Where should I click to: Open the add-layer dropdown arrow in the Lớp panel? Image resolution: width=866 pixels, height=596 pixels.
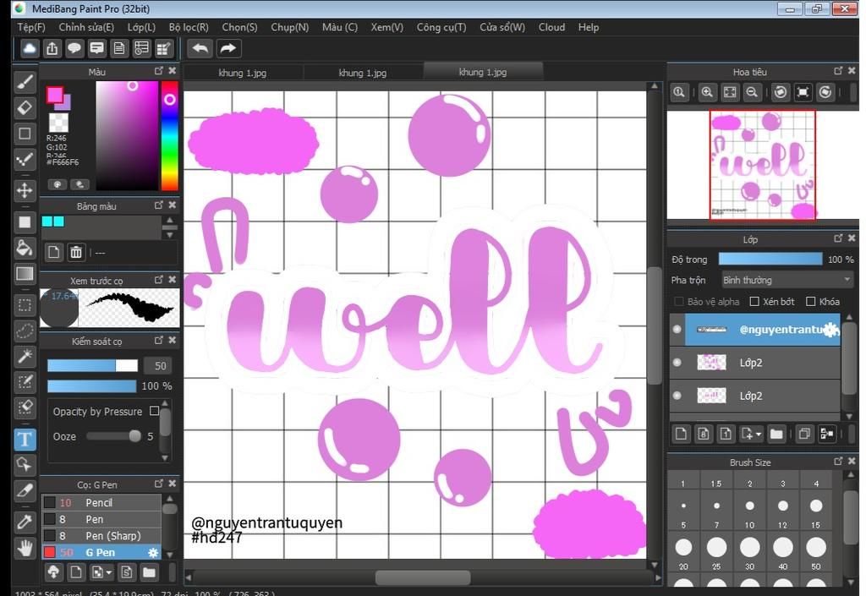click(759, 435)
